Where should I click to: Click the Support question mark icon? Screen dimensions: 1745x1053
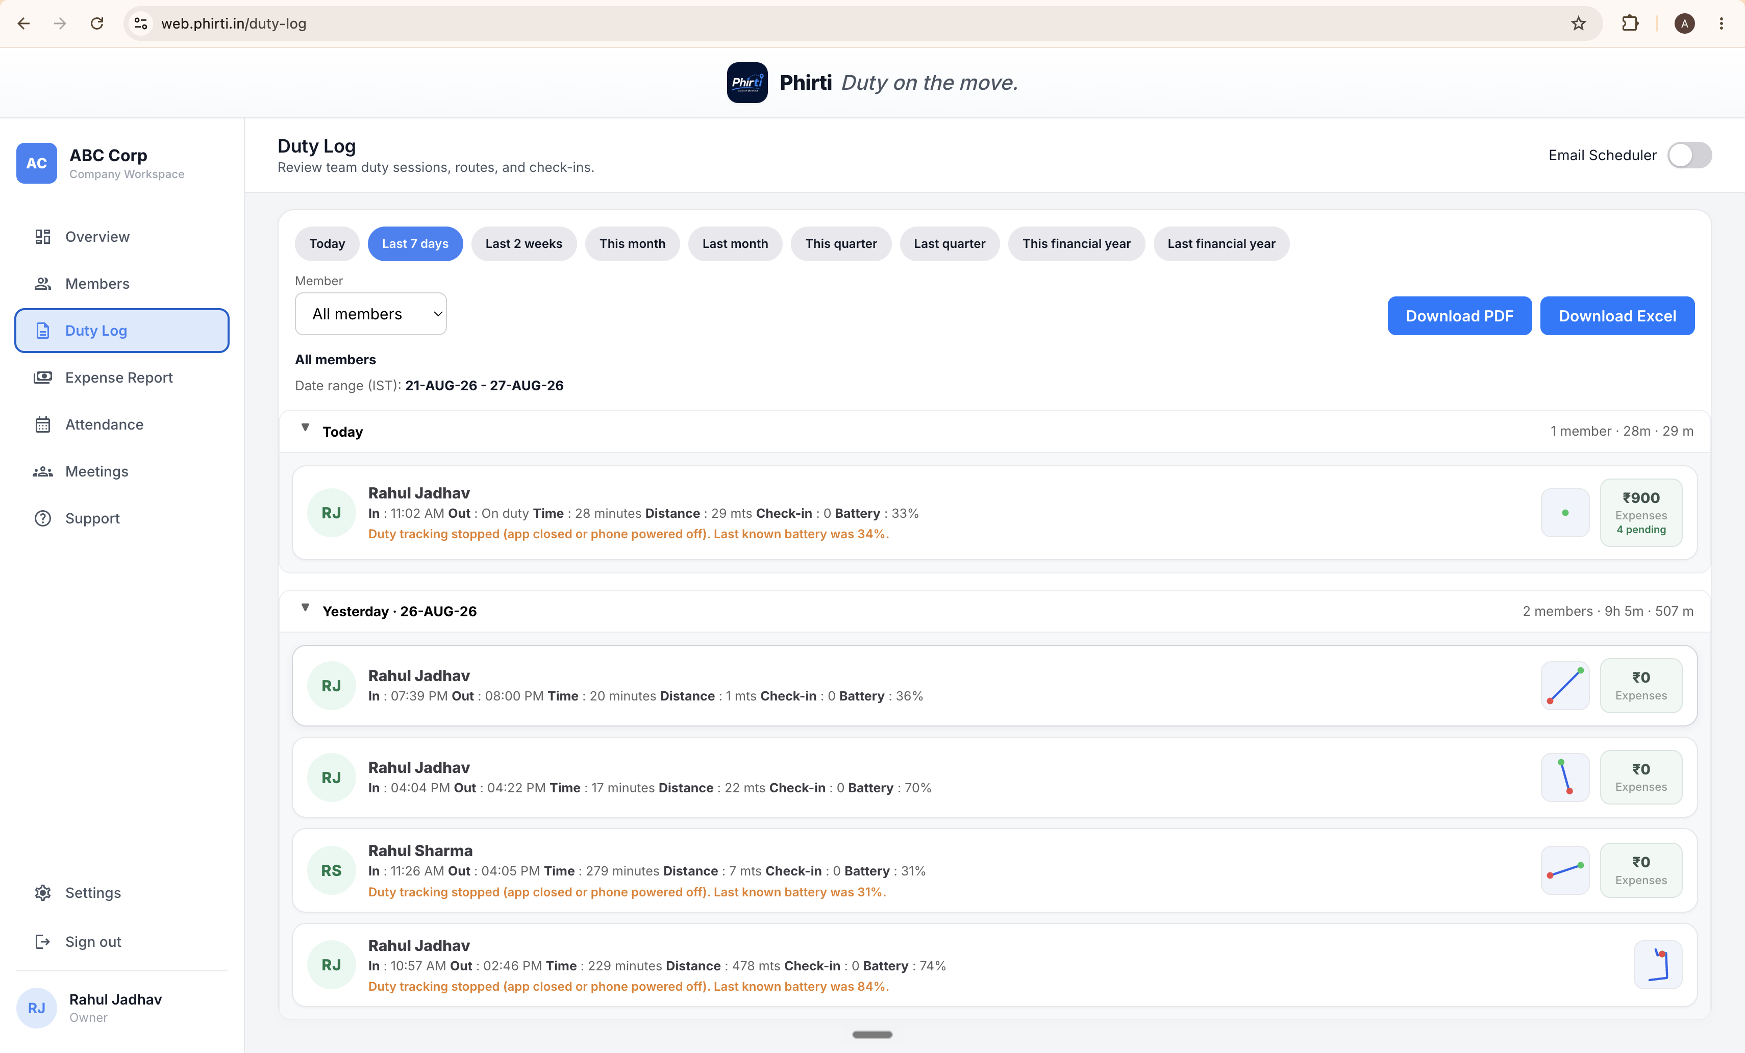(x=42, y=518)
